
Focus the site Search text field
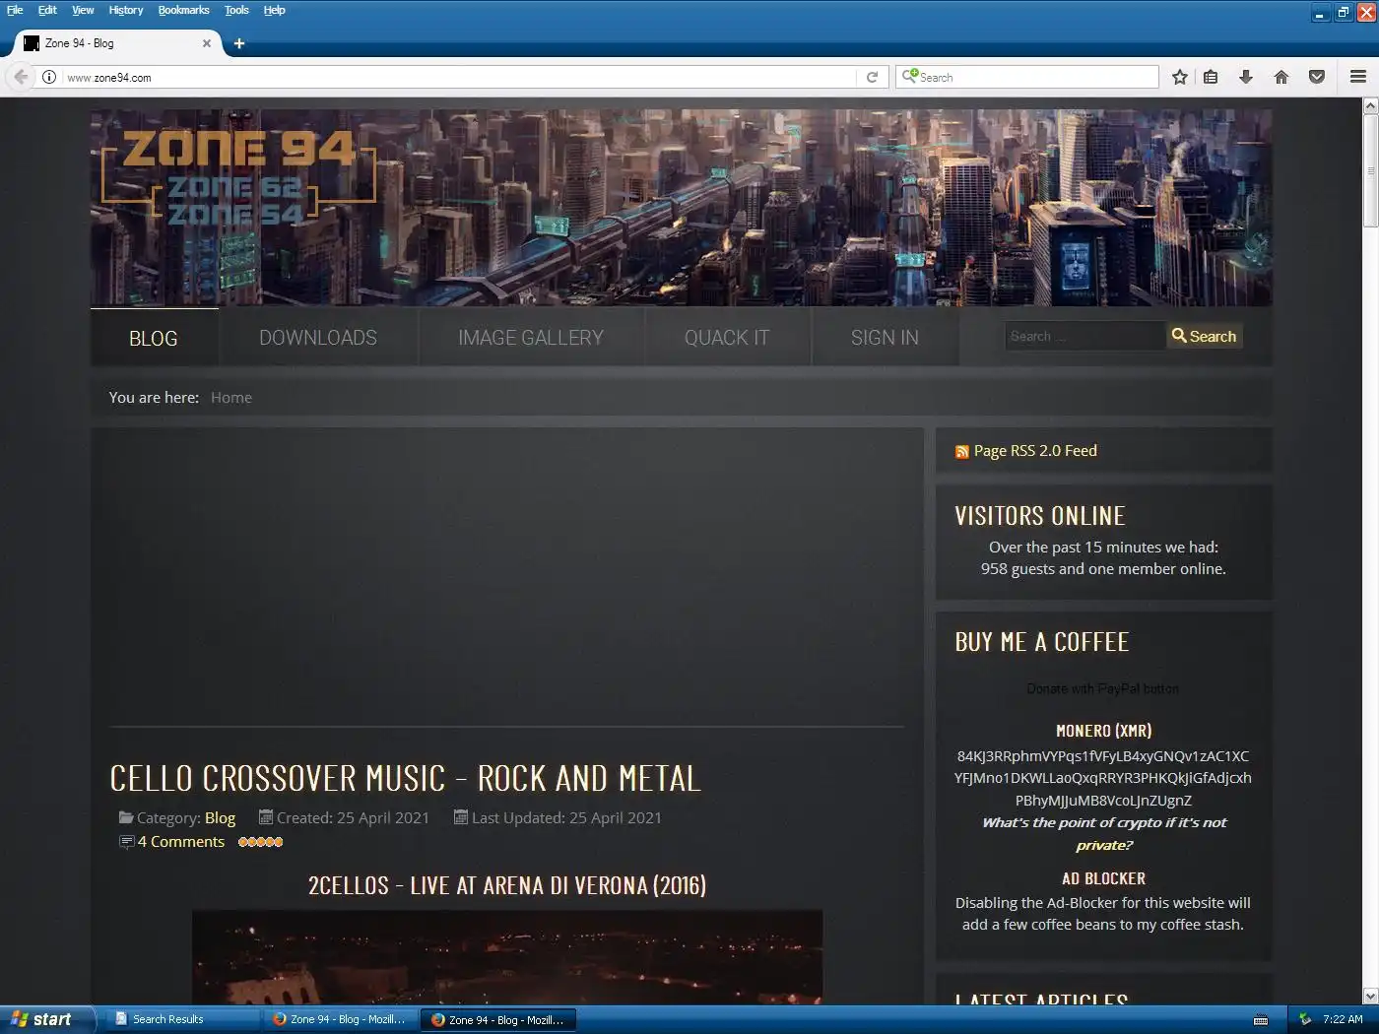(x=1084, y=336)
